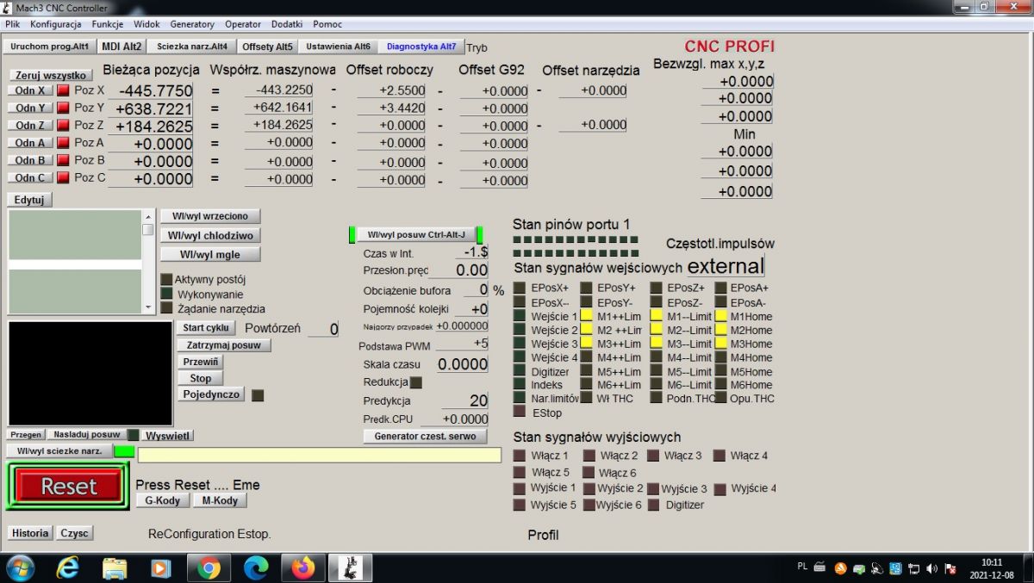Viewport: 1034px width, 583px height.
Task: Switch to Uruchom prog.Alt1 tab
Action: (49, 47)
